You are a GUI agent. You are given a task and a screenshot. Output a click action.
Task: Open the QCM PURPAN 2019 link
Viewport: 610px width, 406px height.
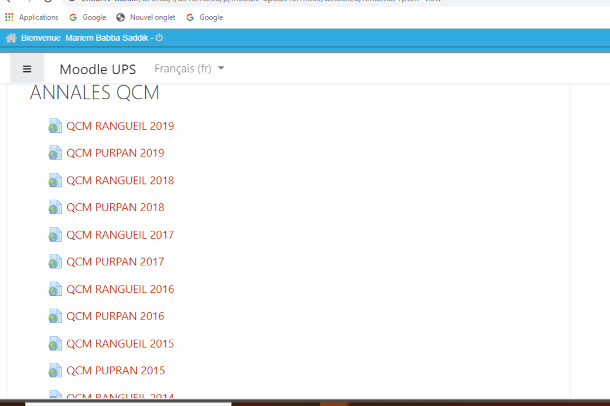click(115, 153)
